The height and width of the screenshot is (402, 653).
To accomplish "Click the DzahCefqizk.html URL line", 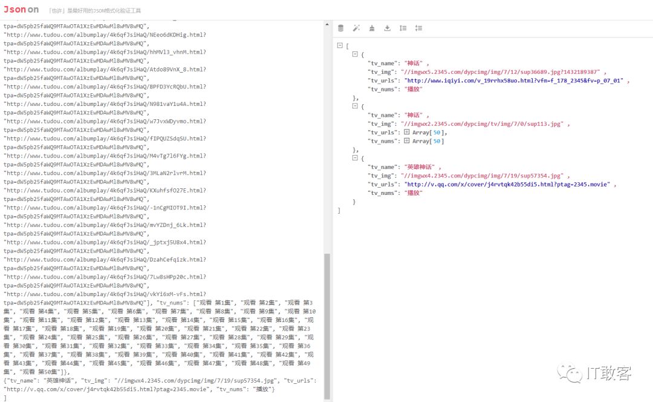I will click(105, 260).
